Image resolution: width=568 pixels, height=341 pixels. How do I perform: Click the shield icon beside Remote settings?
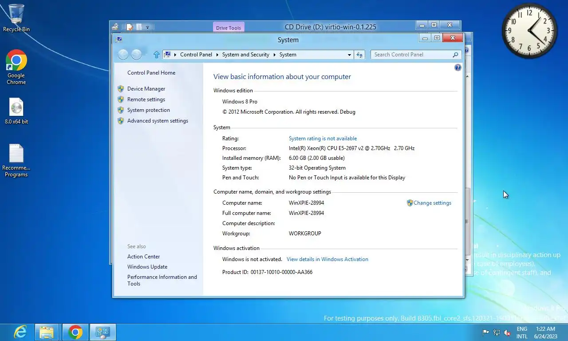[121, 99]
